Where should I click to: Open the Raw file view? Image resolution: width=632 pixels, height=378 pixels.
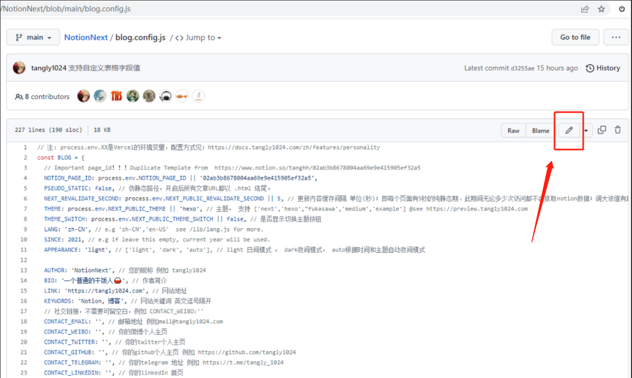click(513, 131)
